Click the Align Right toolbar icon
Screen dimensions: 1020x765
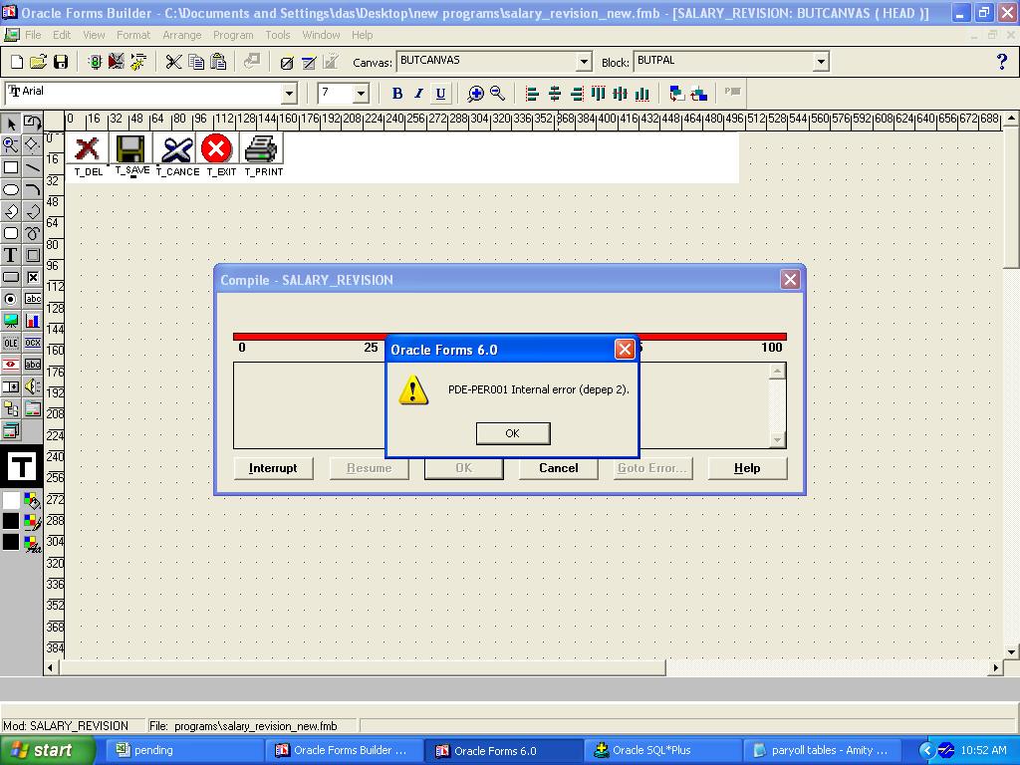pos(577,94)
